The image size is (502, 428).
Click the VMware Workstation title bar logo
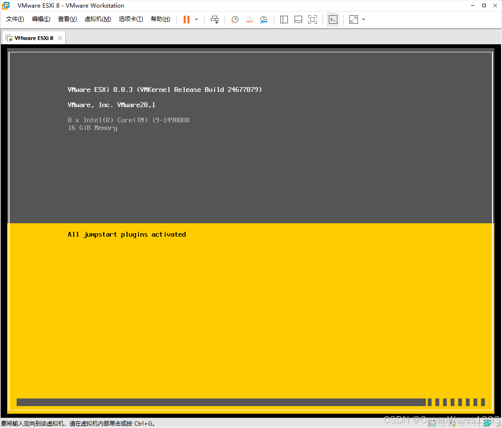[x=6, y=5]
